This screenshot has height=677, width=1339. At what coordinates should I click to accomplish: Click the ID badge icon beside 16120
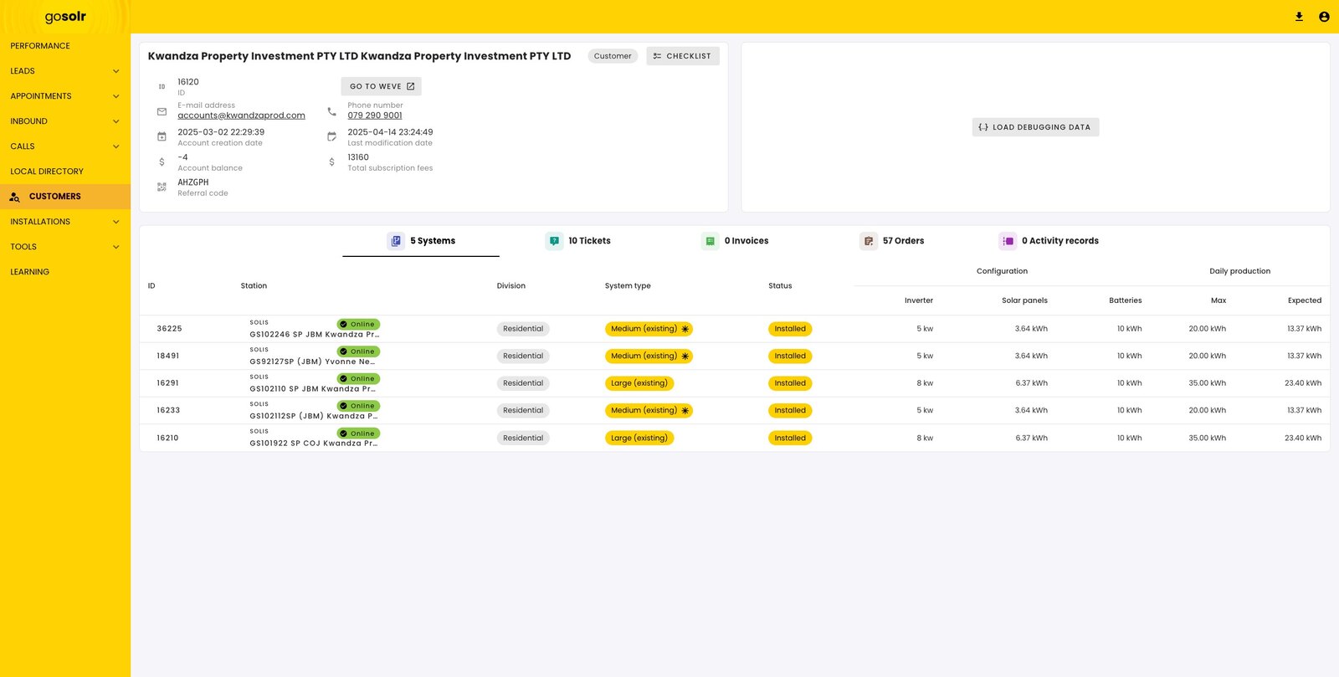click(162, 86)
